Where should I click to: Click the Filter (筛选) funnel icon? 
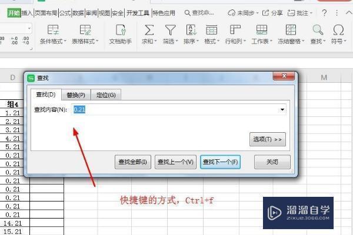coord(170,30)
